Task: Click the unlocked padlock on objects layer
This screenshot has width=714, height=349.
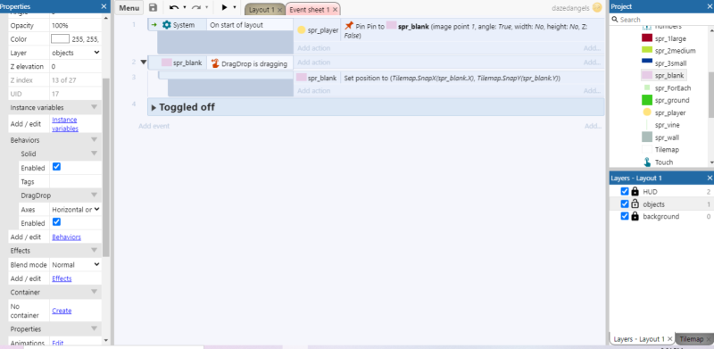Action: click(x=635, y=204)
